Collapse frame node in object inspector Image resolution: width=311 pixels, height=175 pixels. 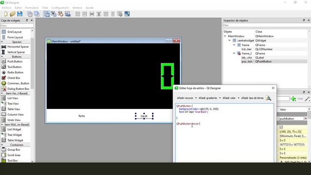[x=234, y=45]
